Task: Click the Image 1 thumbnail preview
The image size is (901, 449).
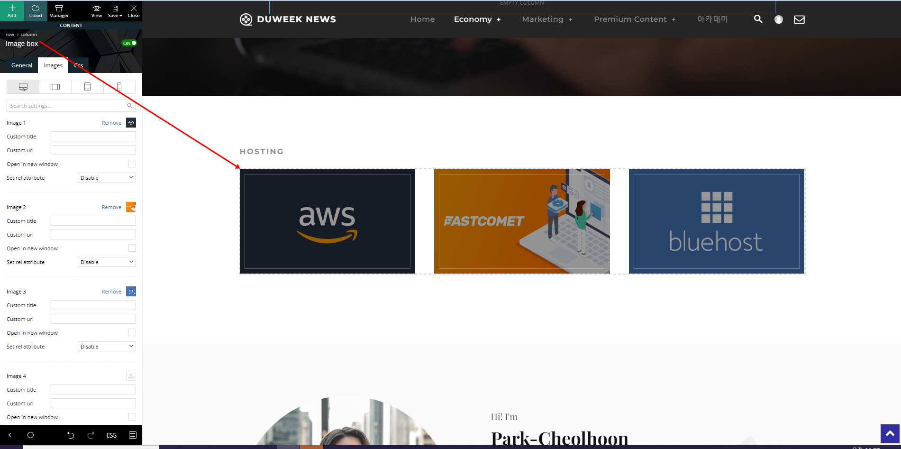Action: point(131,123)
